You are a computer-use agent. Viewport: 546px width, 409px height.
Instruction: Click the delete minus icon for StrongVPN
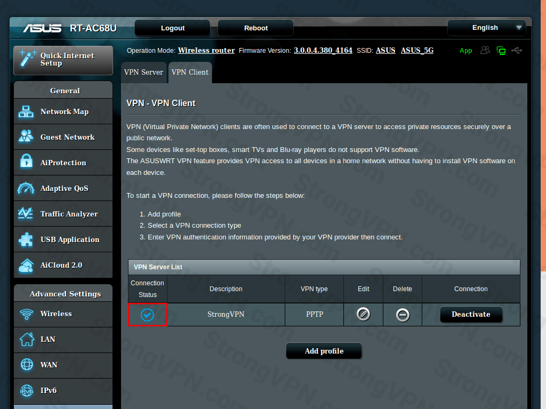(x=403, y=315)
